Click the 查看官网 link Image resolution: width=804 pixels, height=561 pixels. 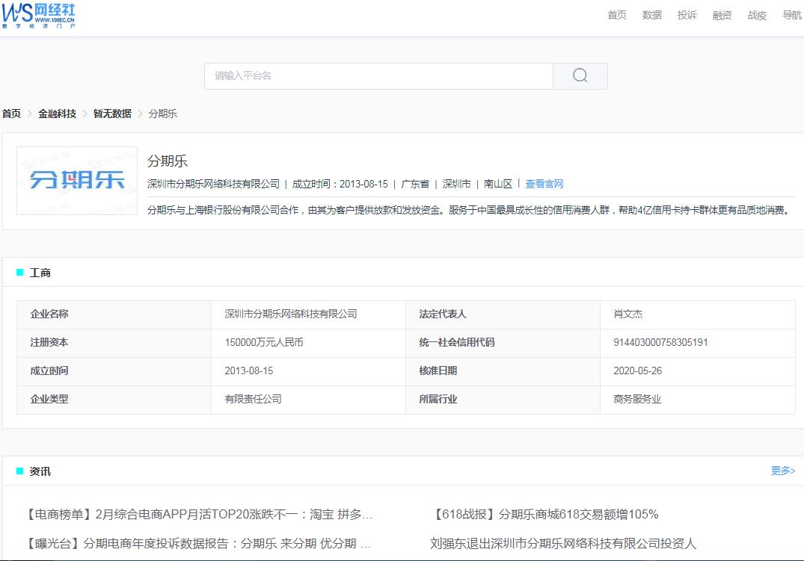point(544,184)
